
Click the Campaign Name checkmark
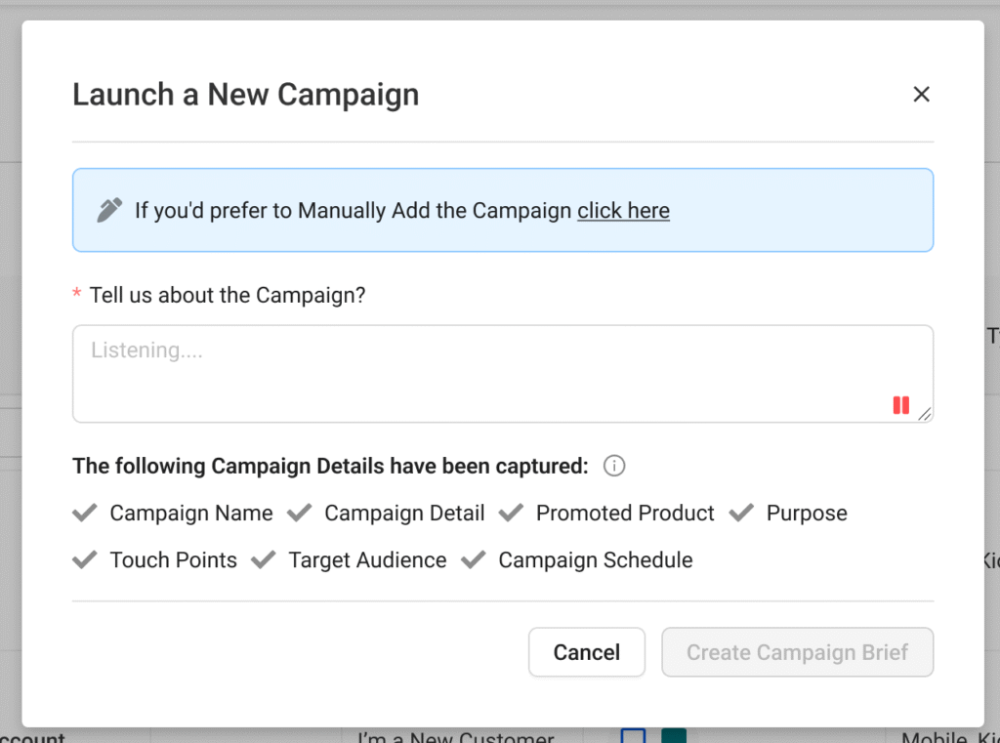tap(85, 513)
